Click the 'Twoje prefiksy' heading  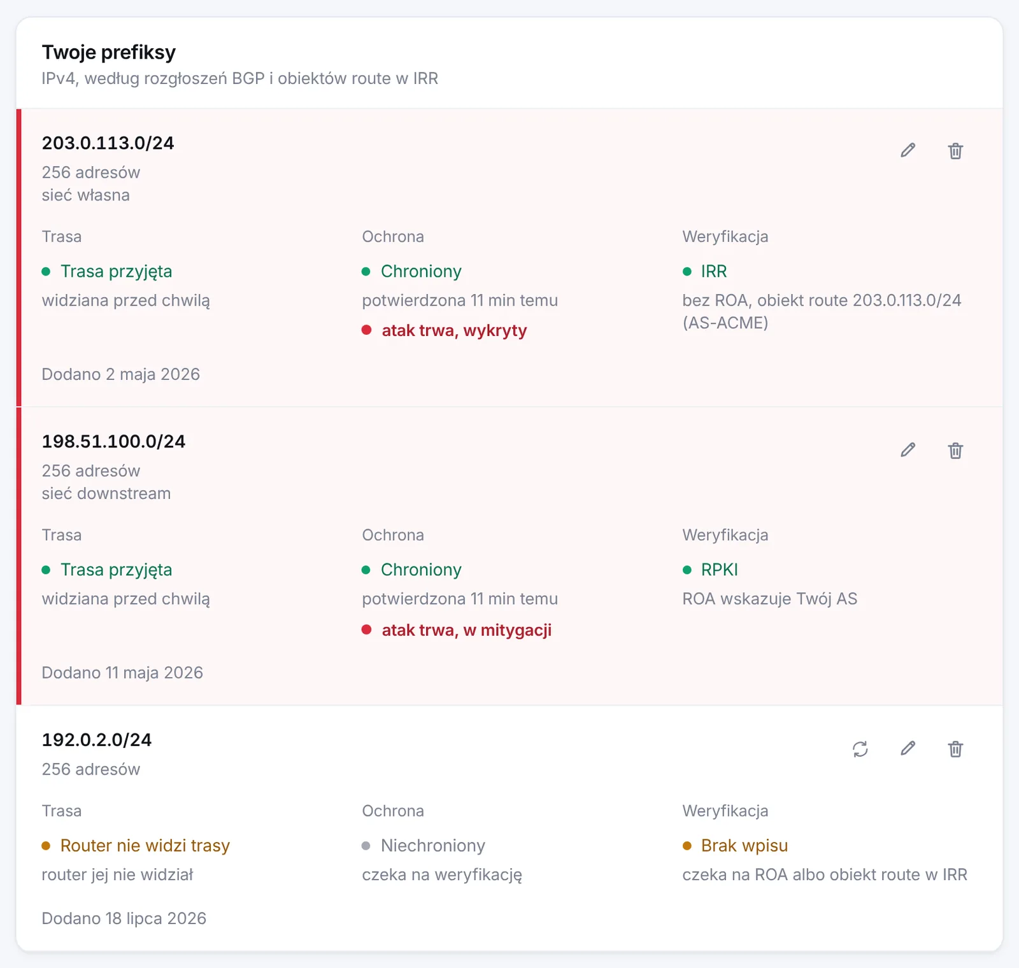click(x=109, y=52)
